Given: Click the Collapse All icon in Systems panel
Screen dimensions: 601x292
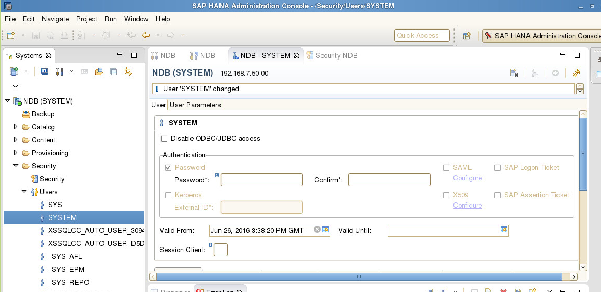Looking at the screenshot, I should [113, 71].
